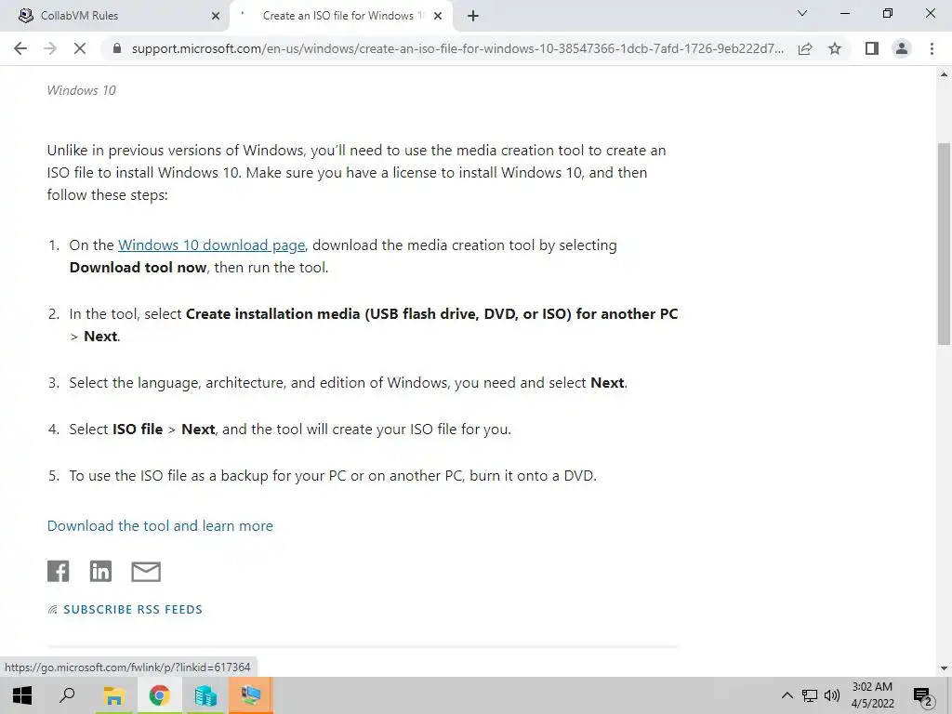The width and height of the screenshot is (952, 714).
Task: Open Chrome profile avatar menu
Action: coord(902,48)
